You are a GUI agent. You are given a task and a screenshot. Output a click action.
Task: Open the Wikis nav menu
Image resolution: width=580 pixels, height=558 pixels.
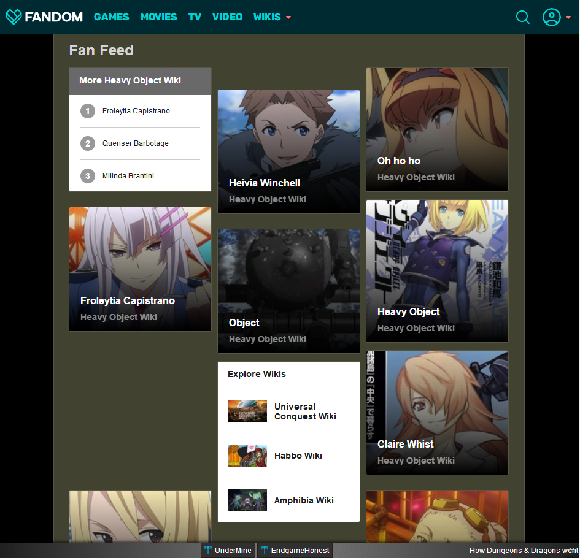point(267,17)
